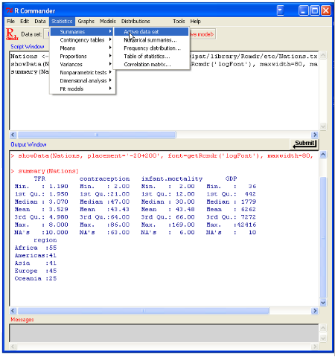Open the Distributions menu
The image size is (335, 357).
point(135,22)
